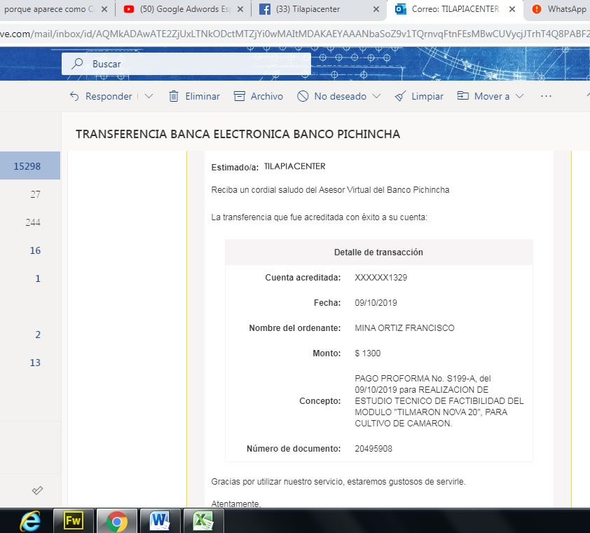
Task: Switch to the Google Adwords YouTube tab
Action: pos(183,9)
